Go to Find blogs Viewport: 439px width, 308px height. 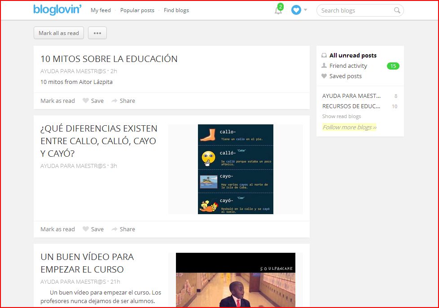pos(176,10)
